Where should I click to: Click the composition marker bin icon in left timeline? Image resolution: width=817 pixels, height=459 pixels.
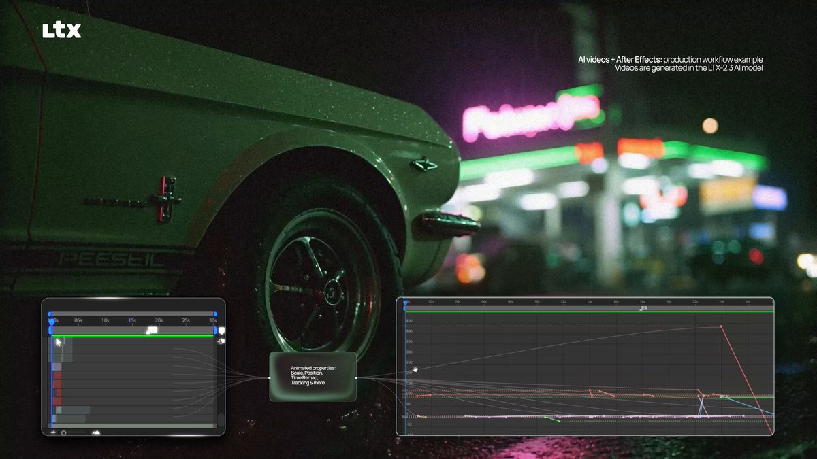tap(221, 330)
